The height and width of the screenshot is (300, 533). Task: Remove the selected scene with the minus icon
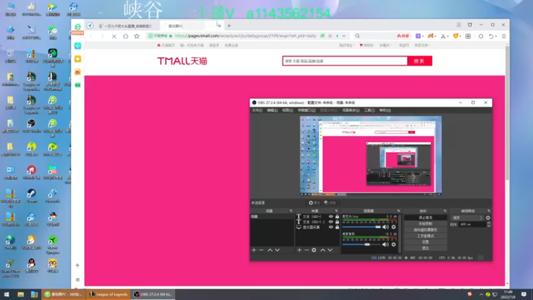[x=261, y=250]
